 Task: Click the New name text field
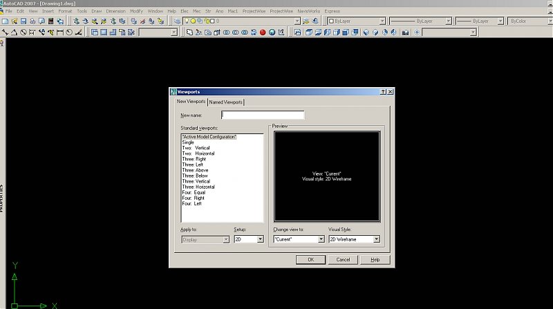point(263,115)
